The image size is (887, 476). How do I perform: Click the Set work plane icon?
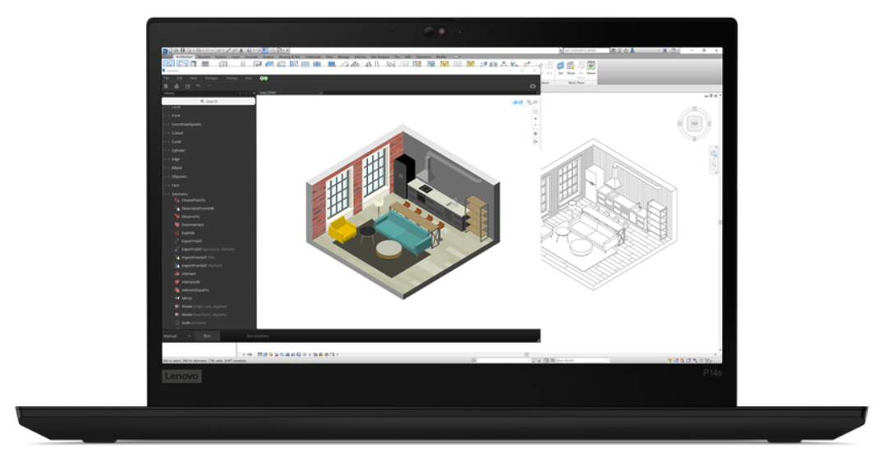click(x=560, y=68)
